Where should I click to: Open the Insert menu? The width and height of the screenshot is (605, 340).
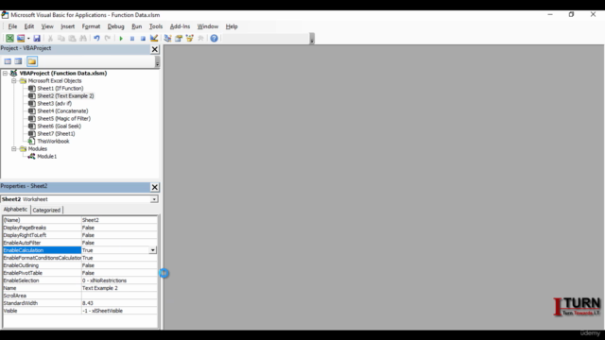(67, 26)
